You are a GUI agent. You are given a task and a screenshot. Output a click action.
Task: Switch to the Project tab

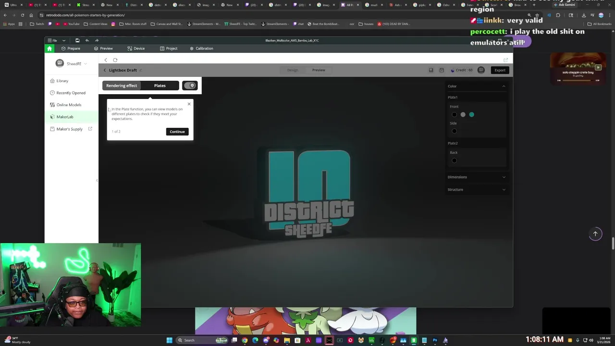(x=169, y=49)
